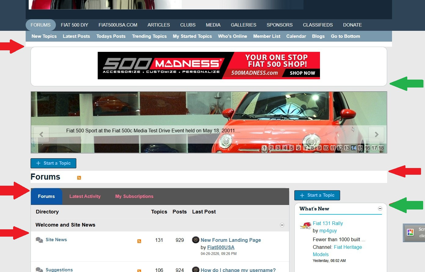
Task: Open the Fiat Heritage Models channel link
Action: click(337, 251)
